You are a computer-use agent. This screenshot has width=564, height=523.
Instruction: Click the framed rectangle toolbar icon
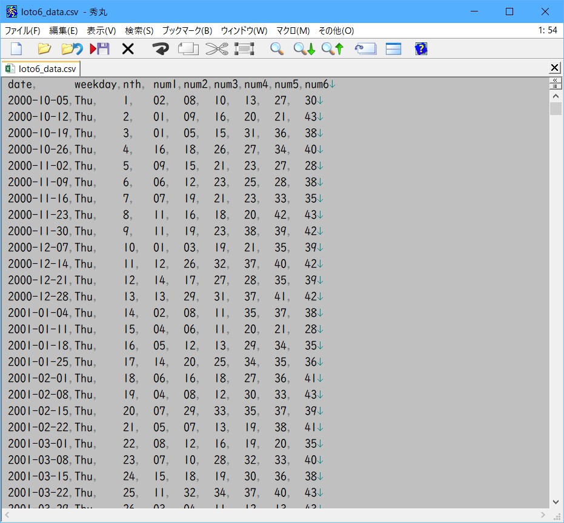coord(244,48)
